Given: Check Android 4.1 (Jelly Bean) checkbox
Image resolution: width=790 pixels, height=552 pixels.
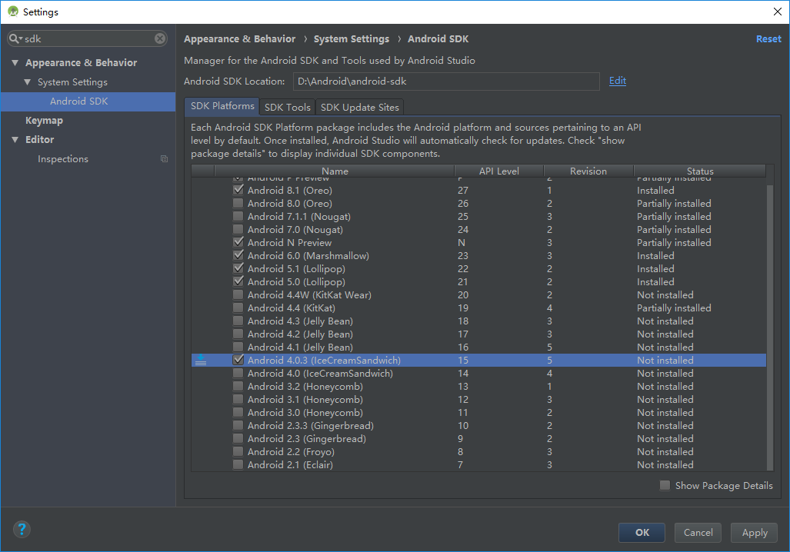Looking at the screenshot, I should click(x=238, y=347).
